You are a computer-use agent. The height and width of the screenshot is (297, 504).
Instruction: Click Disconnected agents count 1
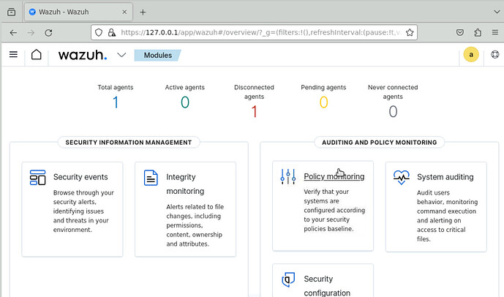click(x=254, y=112)
